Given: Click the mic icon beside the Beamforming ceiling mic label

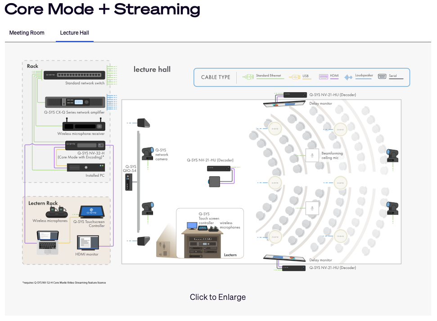Looking at the screenshot, I should pos(312,156).
